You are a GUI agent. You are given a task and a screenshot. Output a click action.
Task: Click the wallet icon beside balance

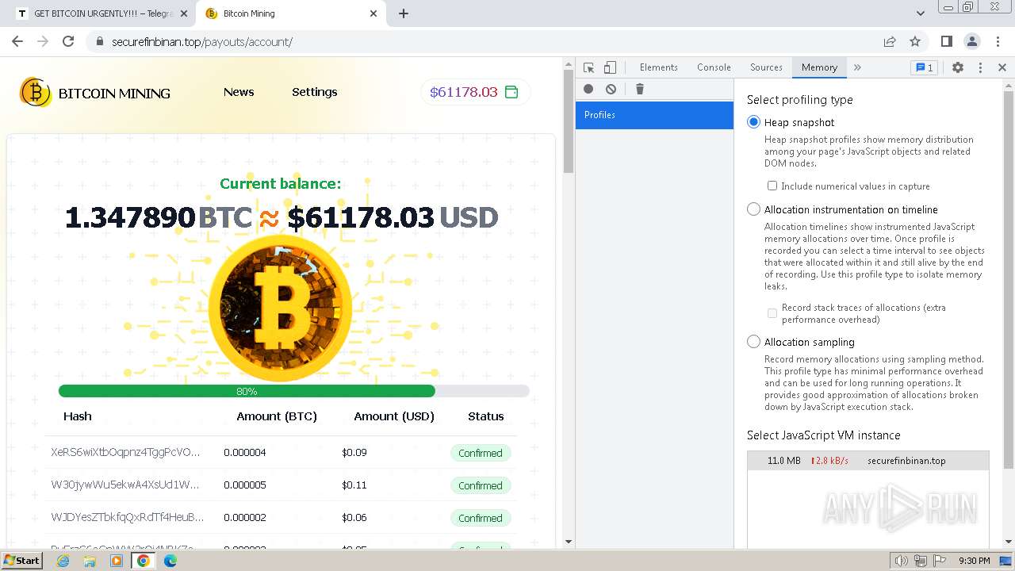point(511,92)
